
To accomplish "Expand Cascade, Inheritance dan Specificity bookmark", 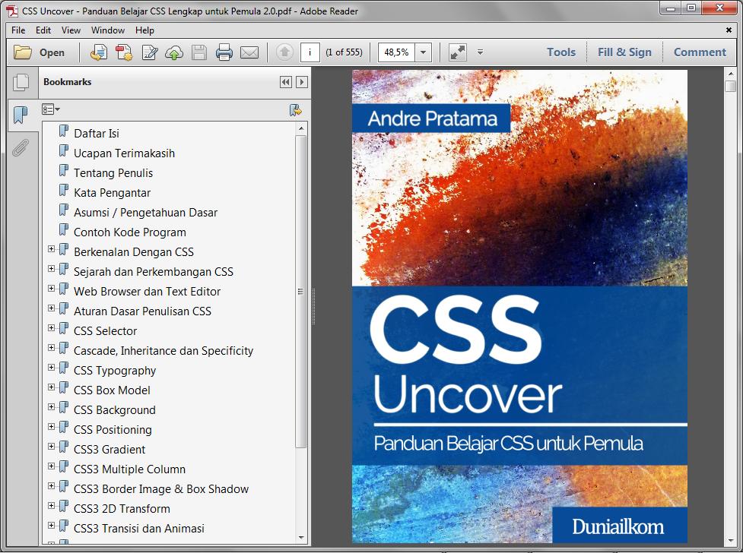I will 51,347.
